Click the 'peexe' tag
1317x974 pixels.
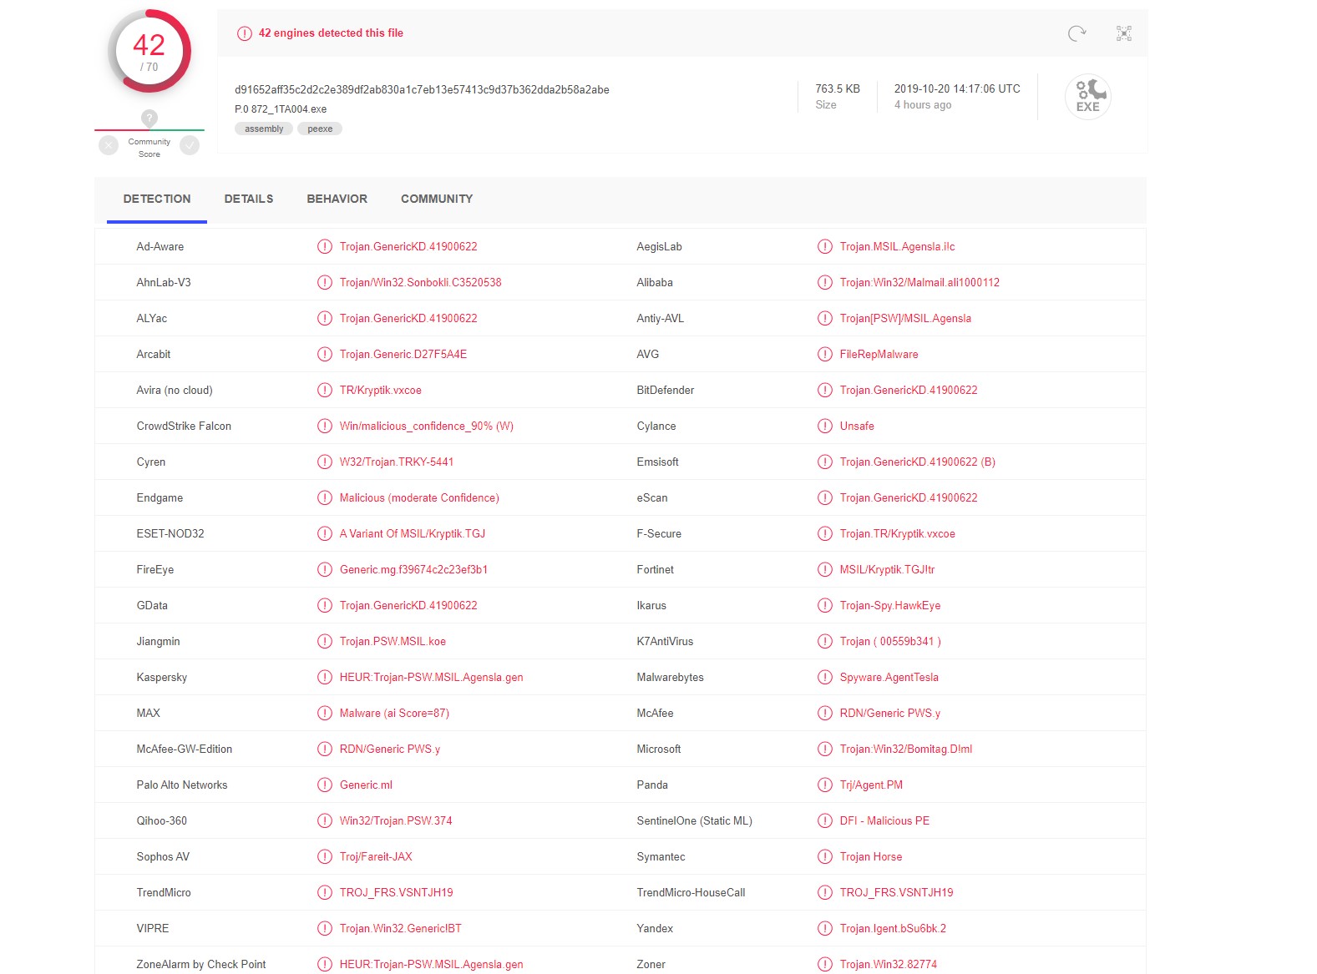(x=320, y=129)
